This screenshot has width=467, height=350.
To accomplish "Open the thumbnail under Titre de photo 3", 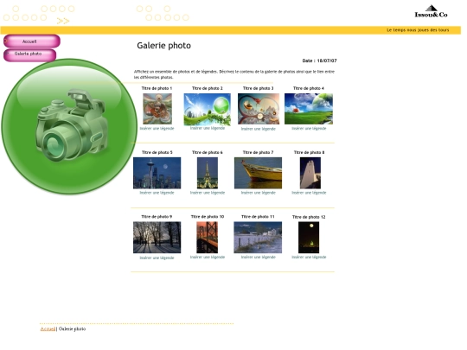I will tap(259, 109).
